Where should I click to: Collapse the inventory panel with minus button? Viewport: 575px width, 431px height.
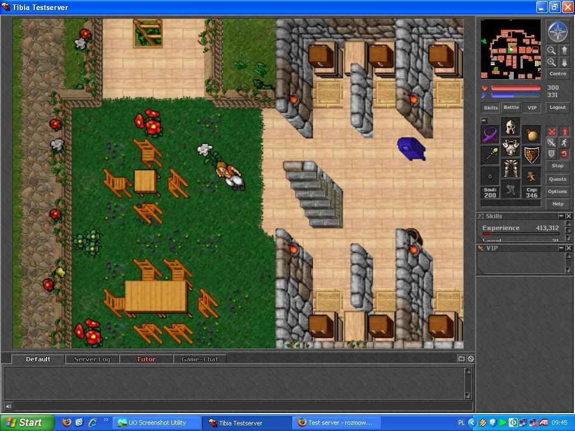click(x=484, y=120)
